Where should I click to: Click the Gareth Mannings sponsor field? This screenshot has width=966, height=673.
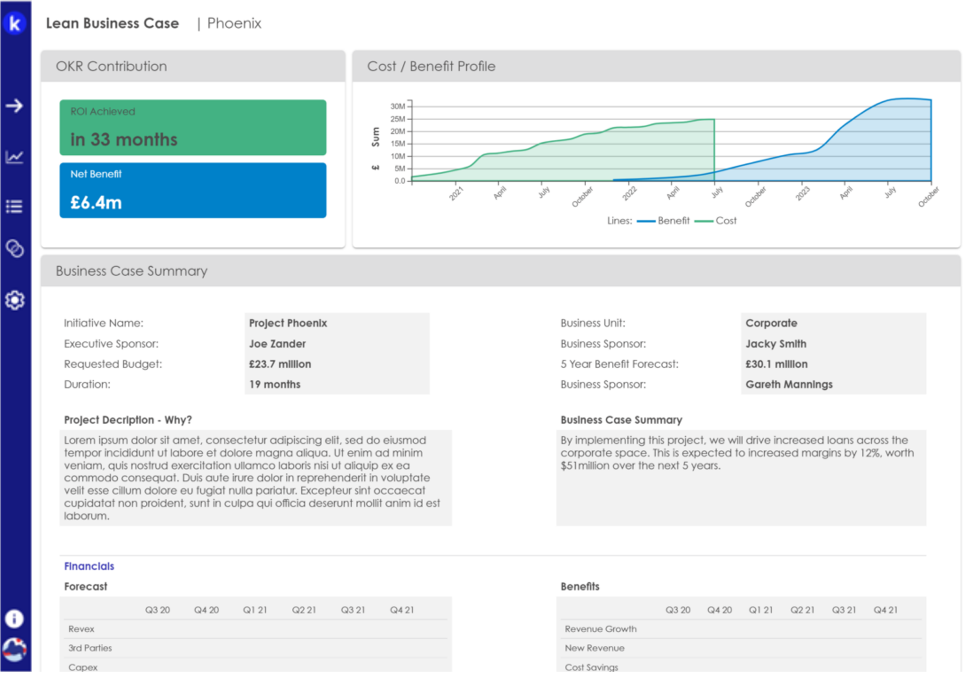[x=834, y=385]
